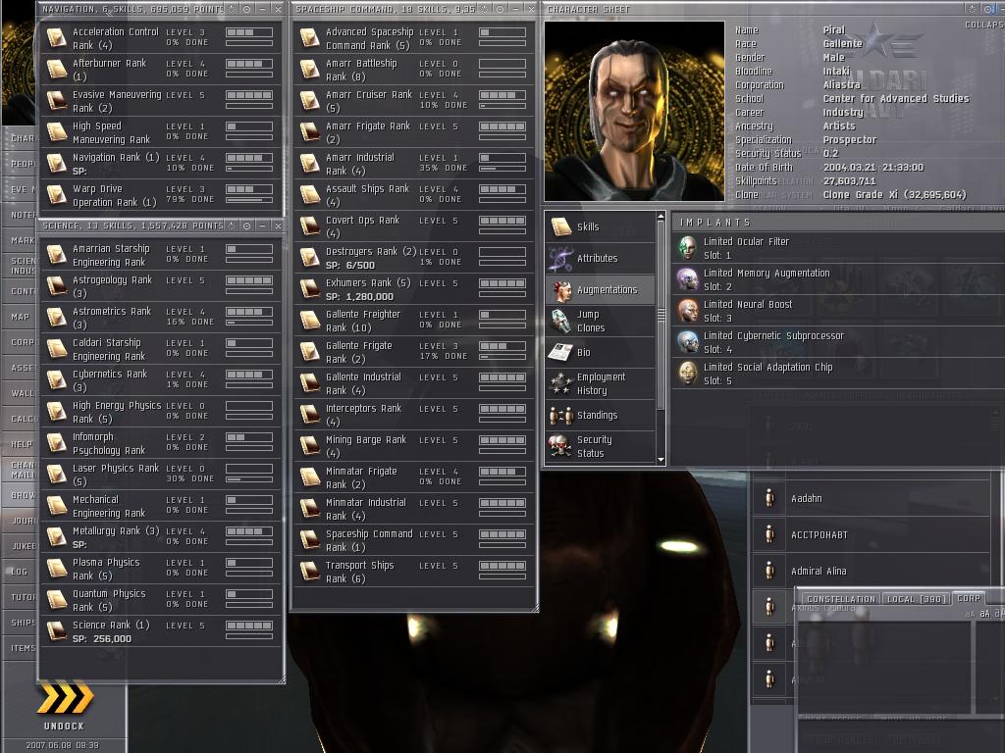The width and height of the screenshot is (1005, 753).
Task: Click the star icon in Navigation window header
Action: [x=232, y=9]
